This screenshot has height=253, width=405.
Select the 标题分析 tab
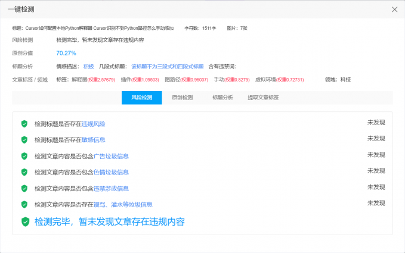(x=222, y=98)
